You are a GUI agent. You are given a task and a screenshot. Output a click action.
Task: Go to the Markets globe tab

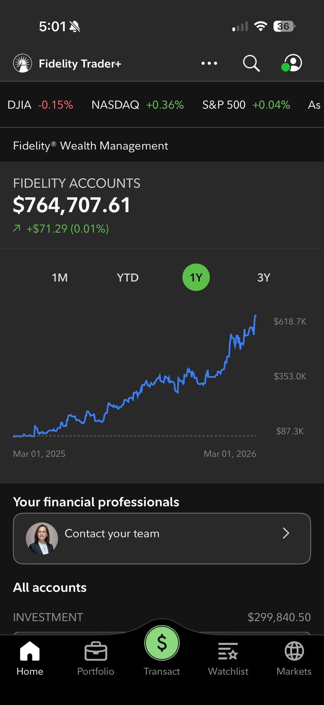click(294, 658)
